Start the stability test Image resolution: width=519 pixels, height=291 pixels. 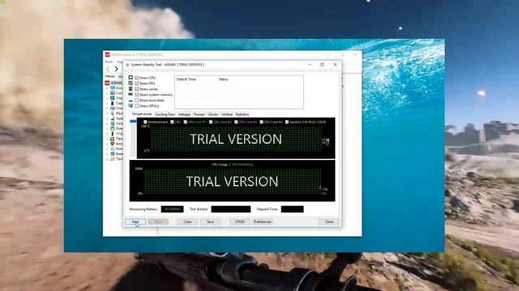pos(135,221)
